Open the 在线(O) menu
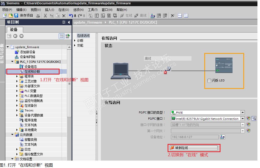 (x=64, y=10)
